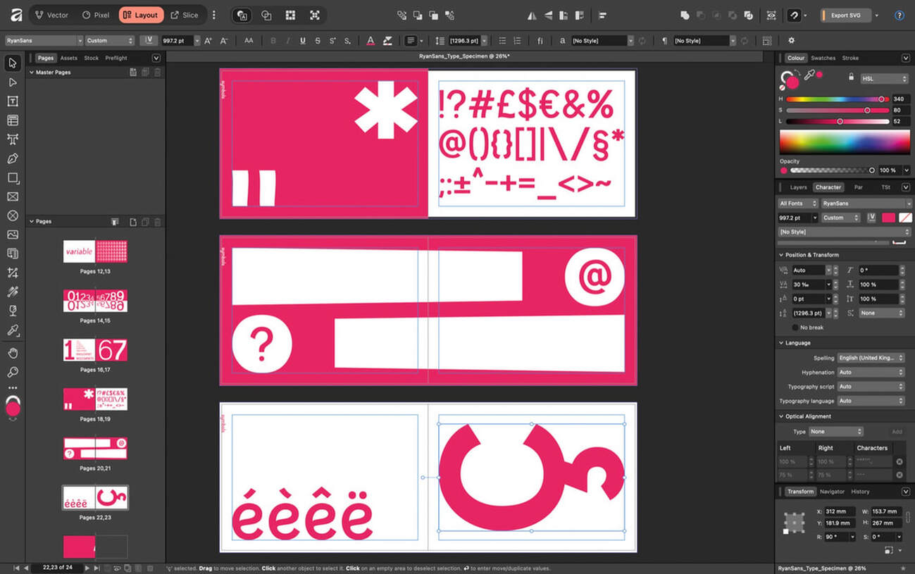Click the Flip Horizontal toolbar icon
The image size is (915, 574).
(532, 15)
